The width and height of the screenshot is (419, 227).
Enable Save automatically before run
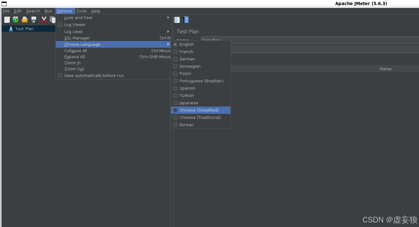tap(60, 75)
